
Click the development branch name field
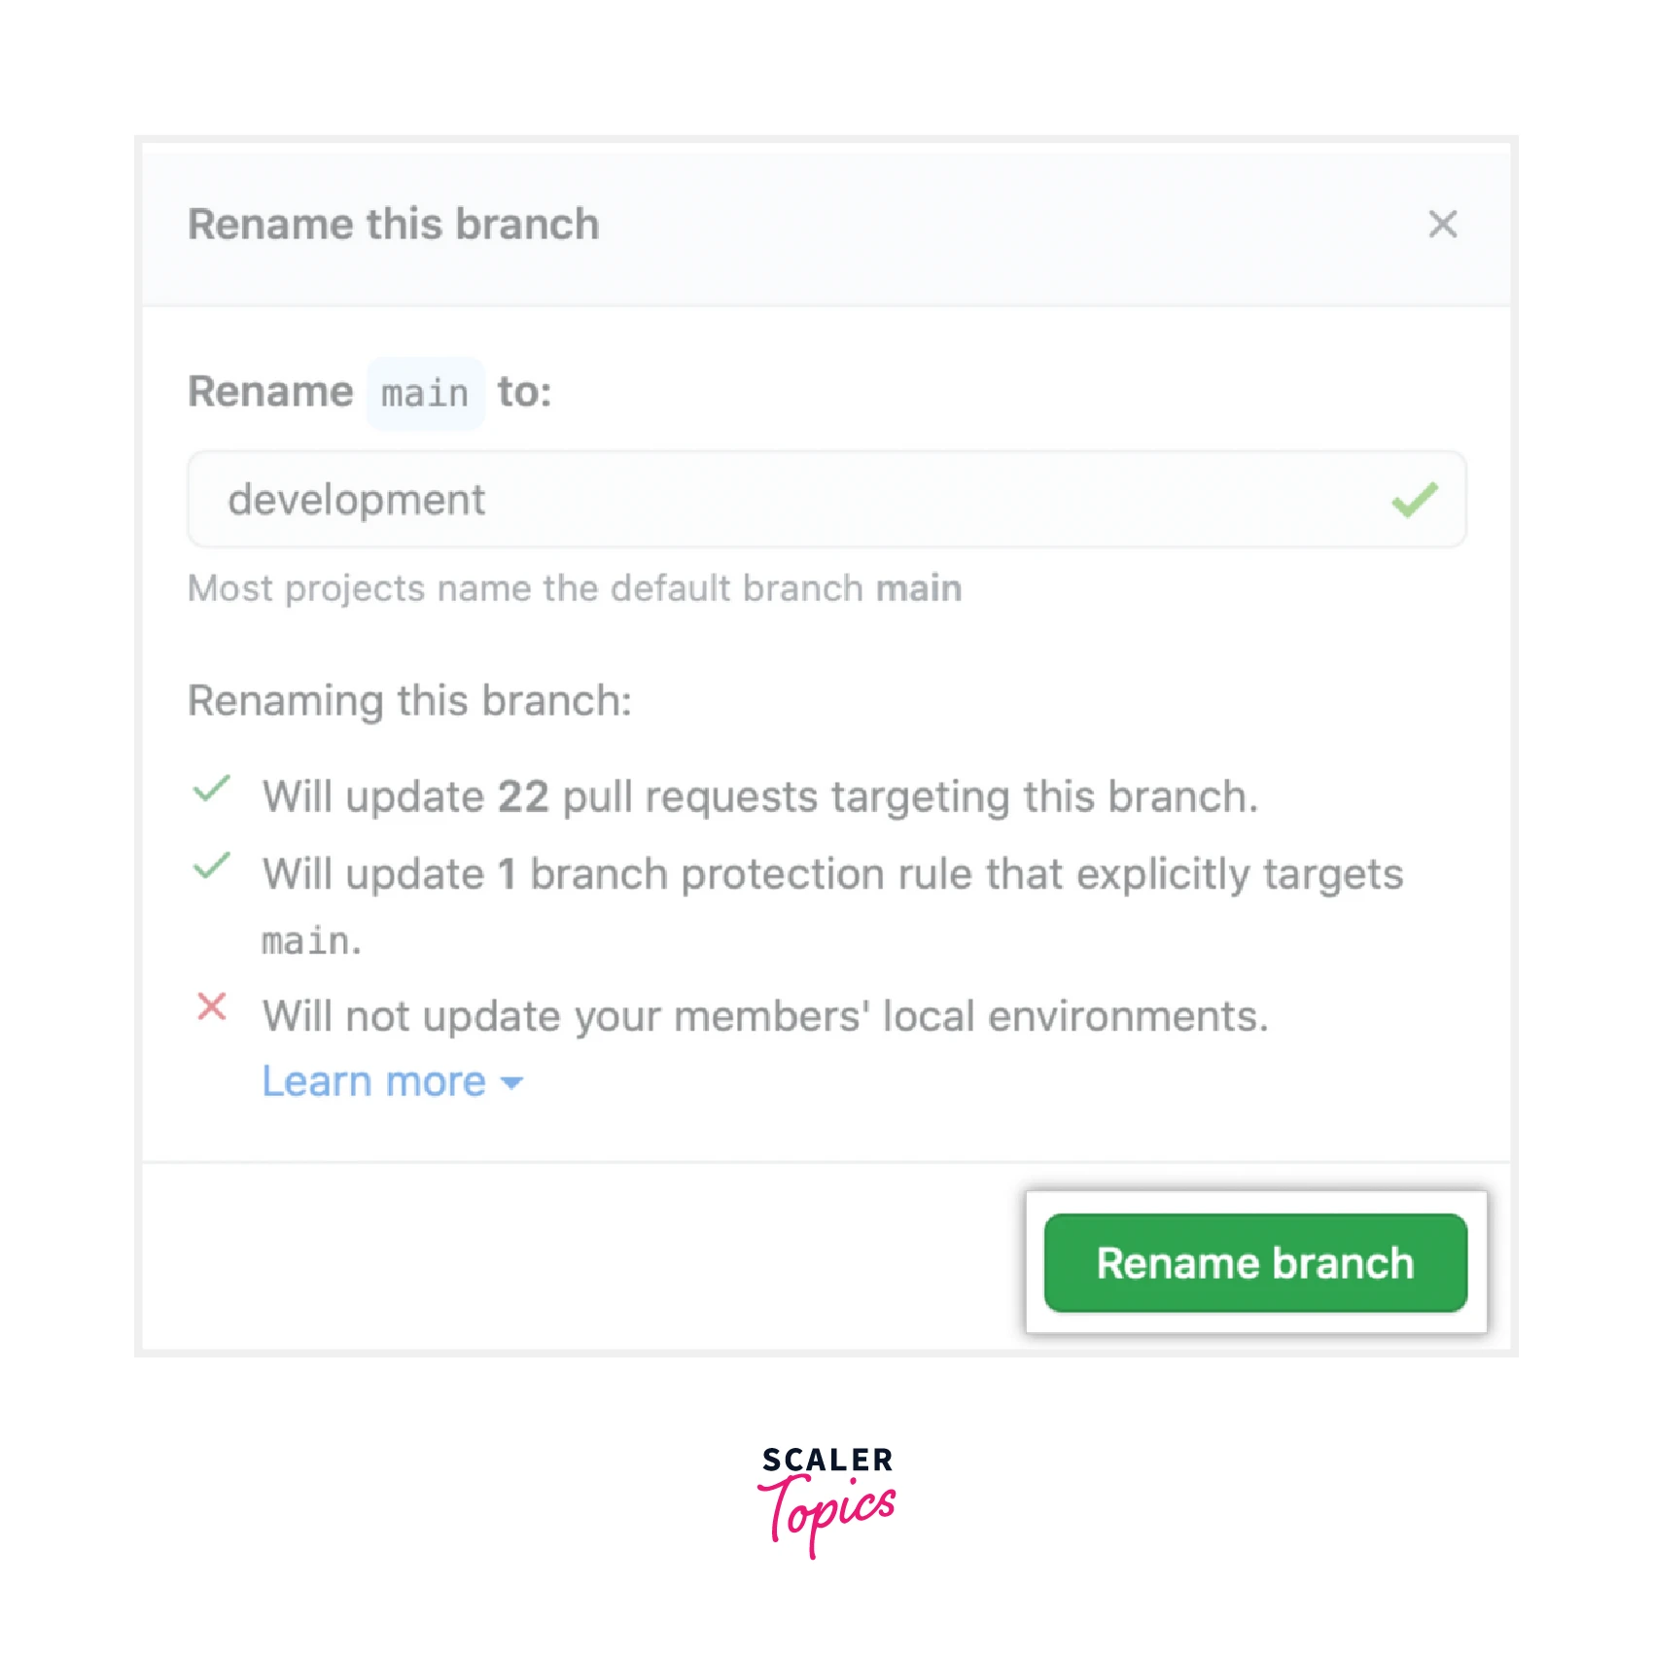[x=778, y=500]
